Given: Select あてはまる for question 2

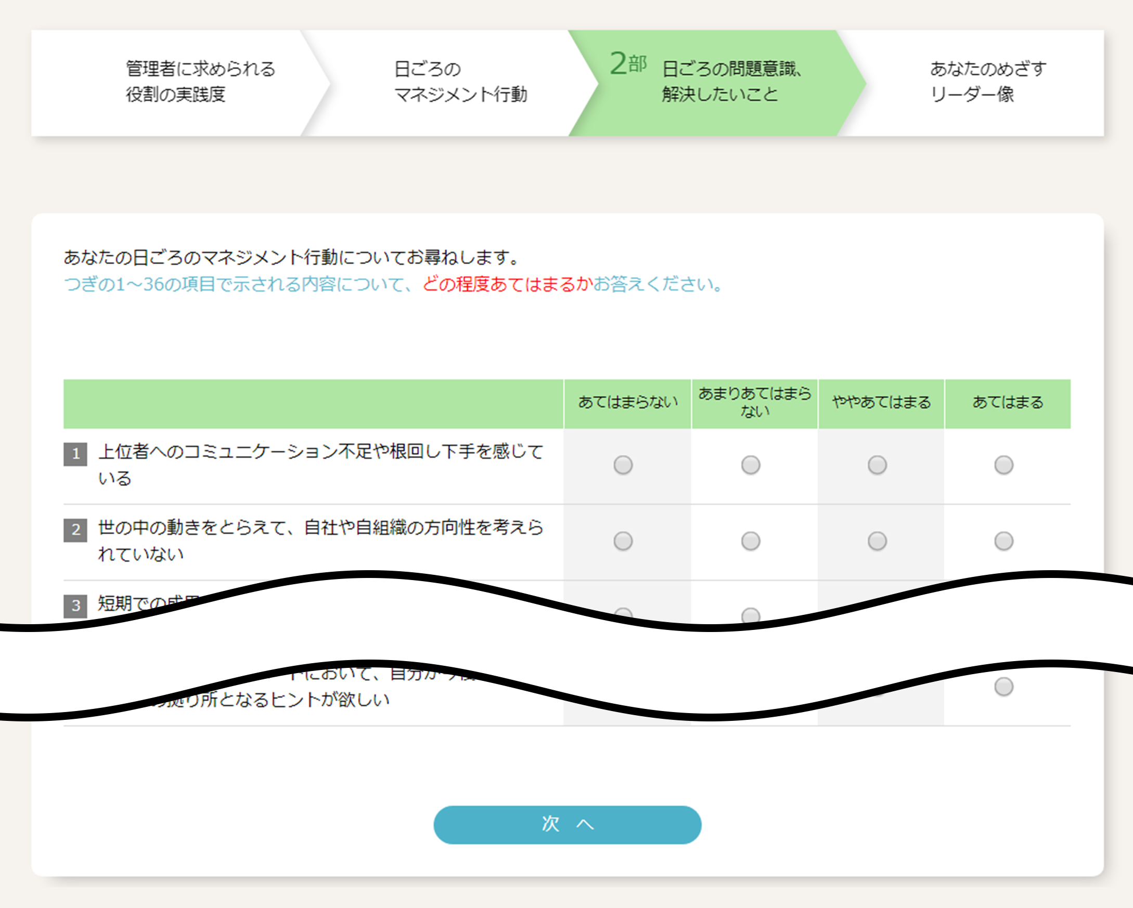Looking at the screenshot, I should coord(1003,541).
